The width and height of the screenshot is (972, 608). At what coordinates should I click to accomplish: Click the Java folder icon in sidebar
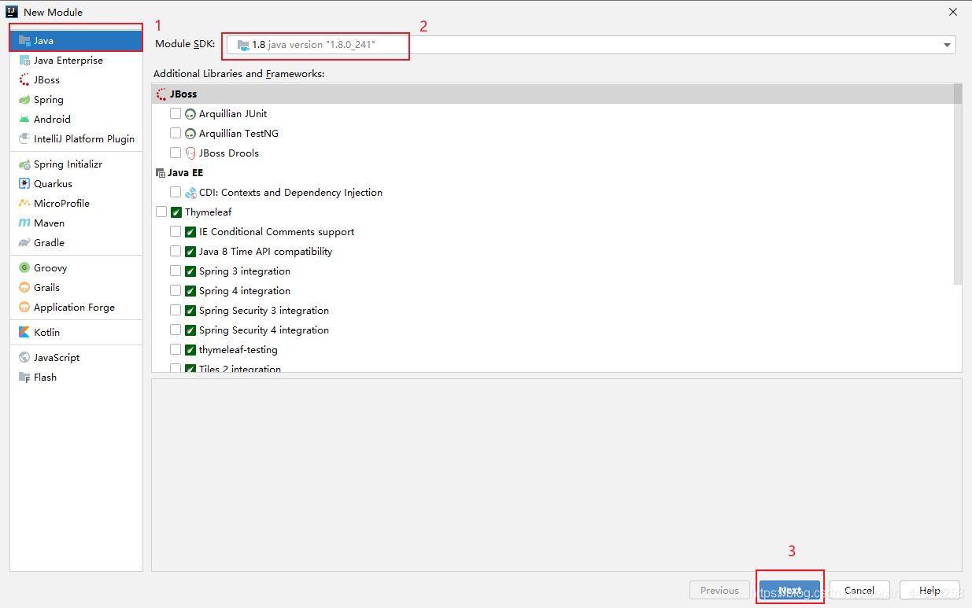pyautogui.click(x=24, y=40)
